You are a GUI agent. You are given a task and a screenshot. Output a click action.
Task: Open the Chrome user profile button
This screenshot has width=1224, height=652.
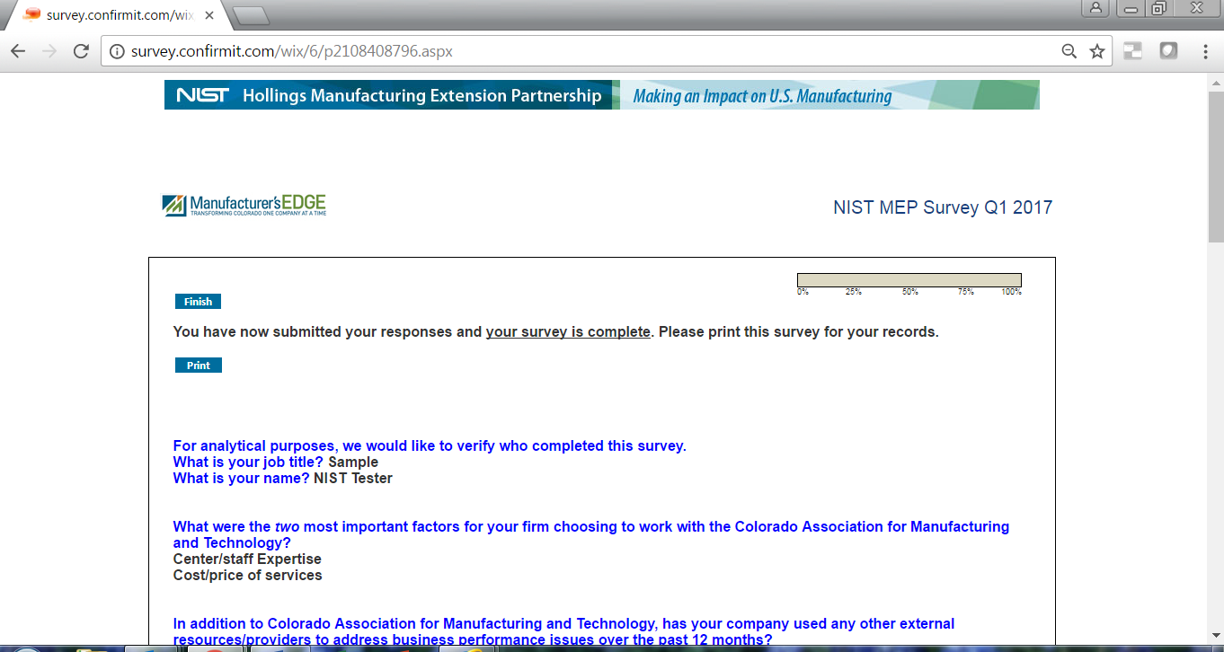pos(1096,8)
